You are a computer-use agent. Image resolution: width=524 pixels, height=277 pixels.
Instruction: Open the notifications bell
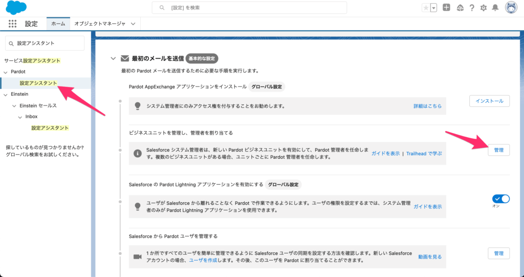(495, 8)
